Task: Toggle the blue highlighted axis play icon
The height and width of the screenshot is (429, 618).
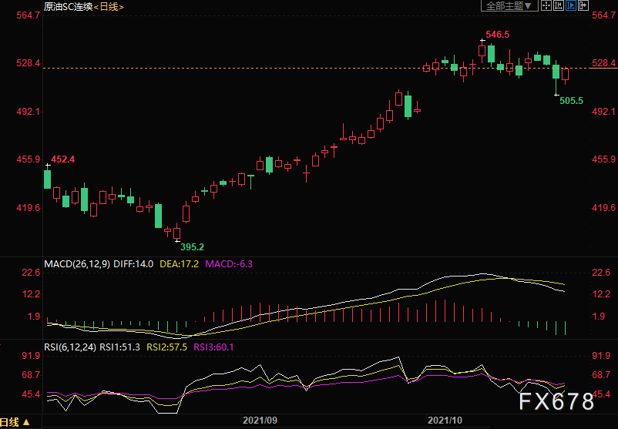Action: [x=571, y=5]
